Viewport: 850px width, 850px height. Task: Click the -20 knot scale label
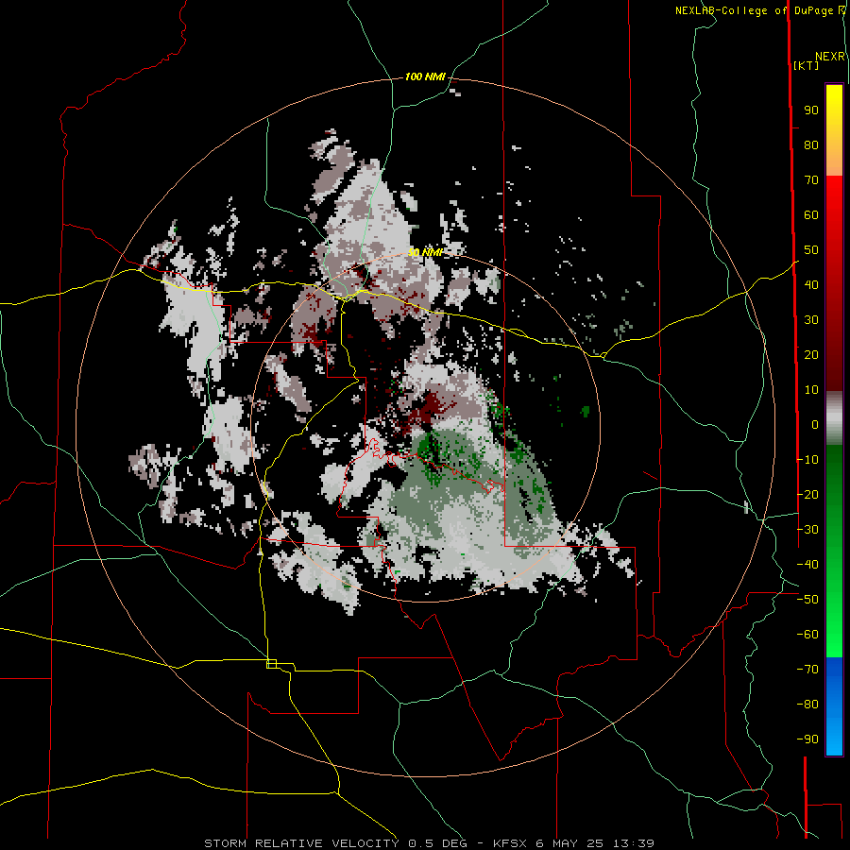(x=807, y=494)
